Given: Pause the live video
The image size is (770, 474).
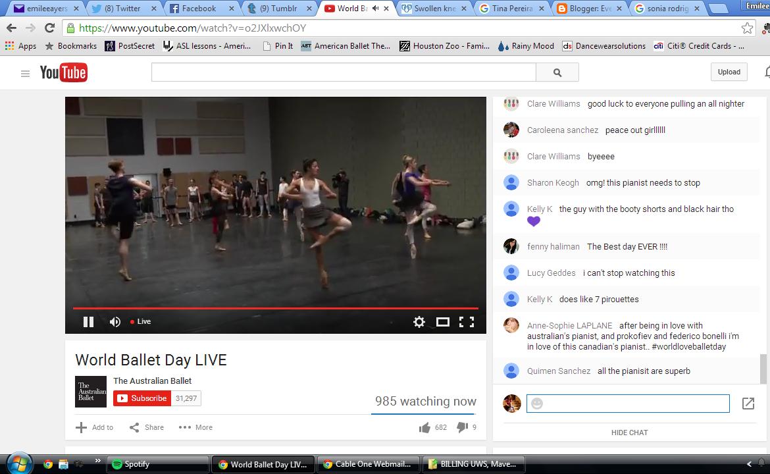Looking at the screenshot, I should 88,321.
